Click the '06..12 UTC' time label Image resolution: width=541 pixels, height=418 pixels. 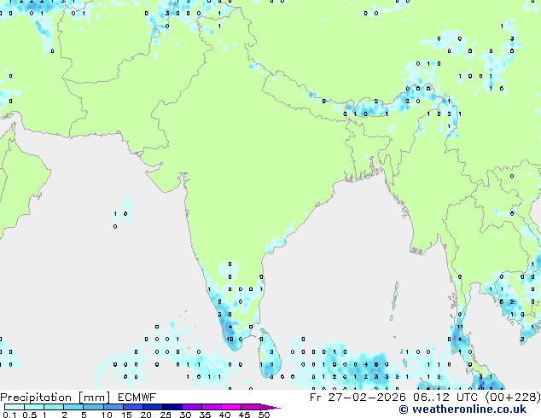[445, 398]
